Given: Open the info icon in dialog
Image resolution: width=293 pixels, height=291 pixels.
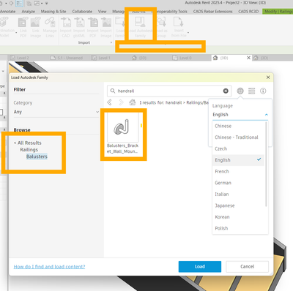Looking at the screenshot, I should [x=263, y=91].
